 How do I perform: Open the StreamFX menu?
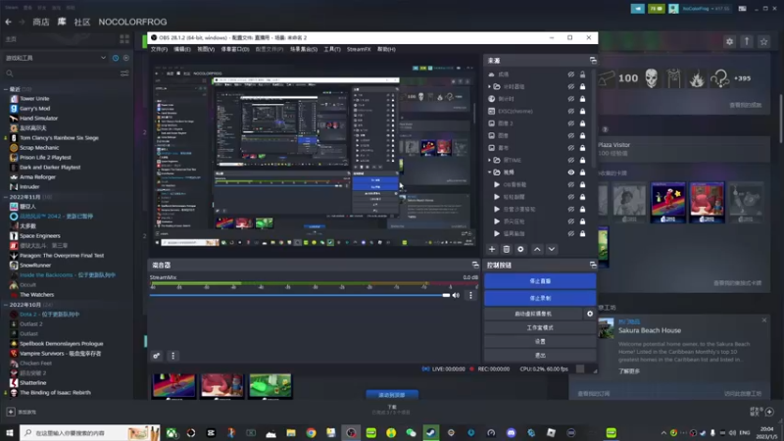coord(359,49)
